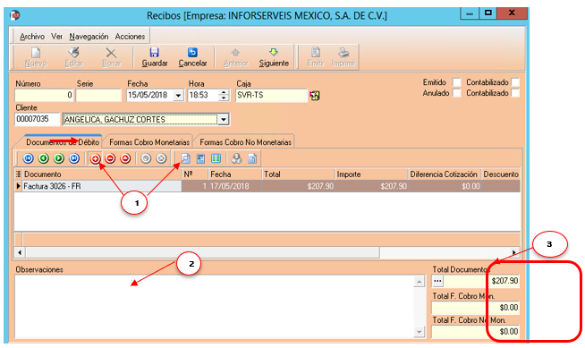This screenshot has height=348, width=585.
Task: Decrease Hora with spinner down arrow
Action: 224,98
